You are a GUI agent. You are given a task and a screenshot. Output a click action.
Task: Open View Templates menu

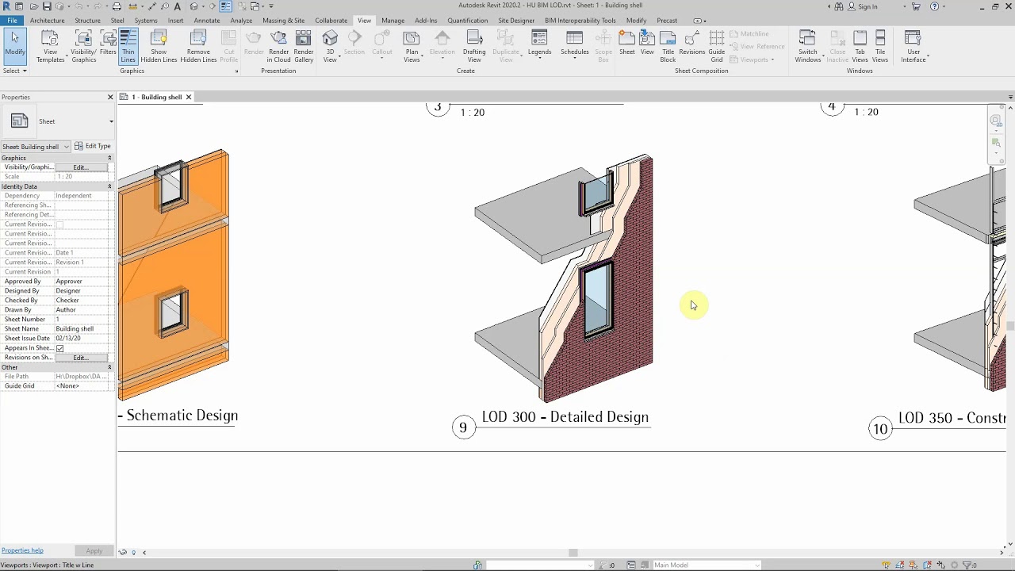click(50, 46)
